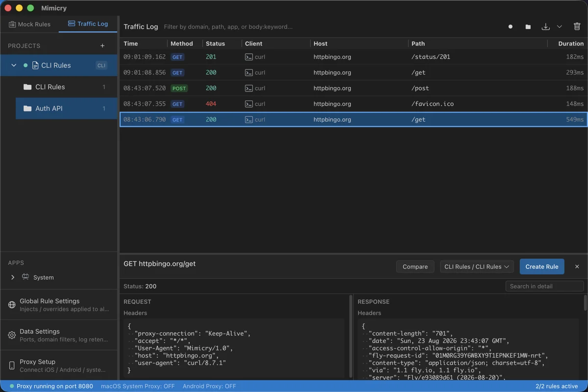
Task: Click the Proxy Setup phone icon
Action: coord(12,366)
